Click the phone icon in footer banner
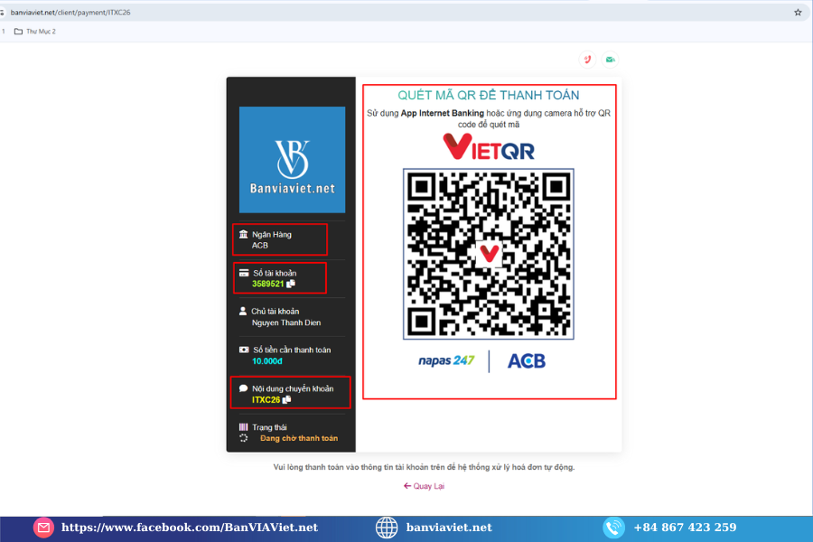 tap(613, 528)
